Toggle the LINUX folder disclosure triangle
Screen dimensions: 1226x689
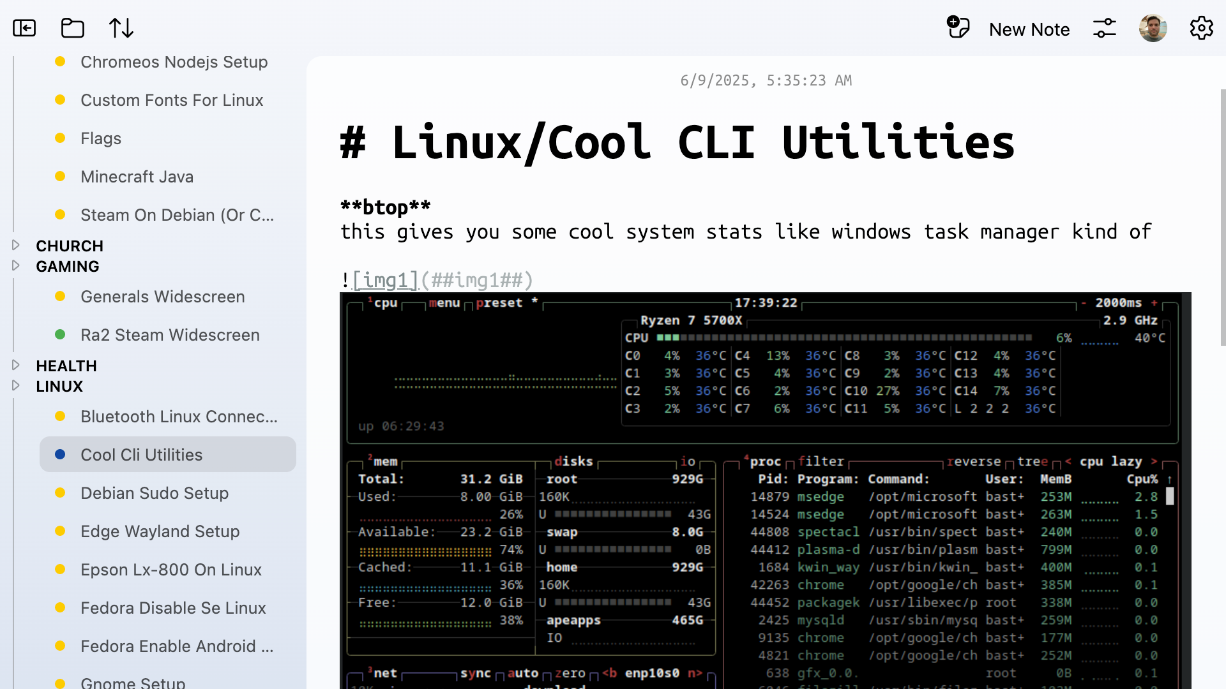[16, 385]
